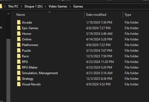Click File folder type in Arcade row
This screenshot has height=102, width=149.
tap(132, 22)
